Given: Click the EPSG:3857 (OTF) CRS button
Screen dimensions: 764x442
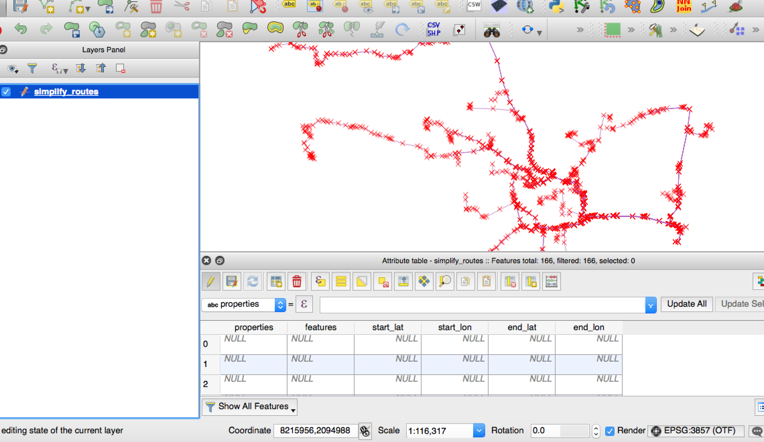Looking at the screenshot, I should (695, 431).
